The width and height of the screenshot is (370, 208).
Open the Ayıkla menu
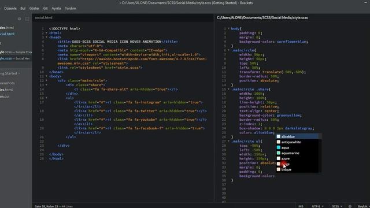point(56,8)
